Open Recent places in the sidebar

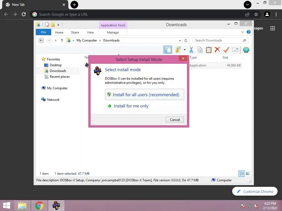pyautogui.click(x=59, y=77)
